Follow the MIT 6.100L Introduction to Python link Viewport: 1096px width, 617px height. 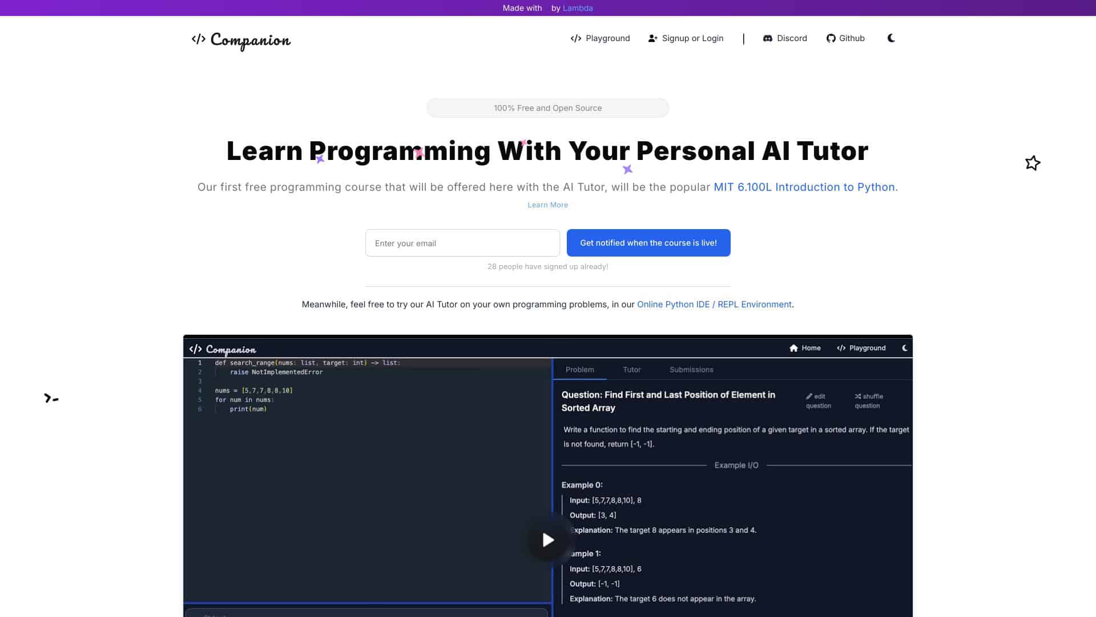coord(804,187)
